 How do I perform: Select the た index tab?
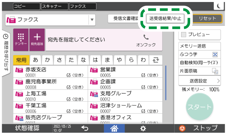(x=71, y=60)
